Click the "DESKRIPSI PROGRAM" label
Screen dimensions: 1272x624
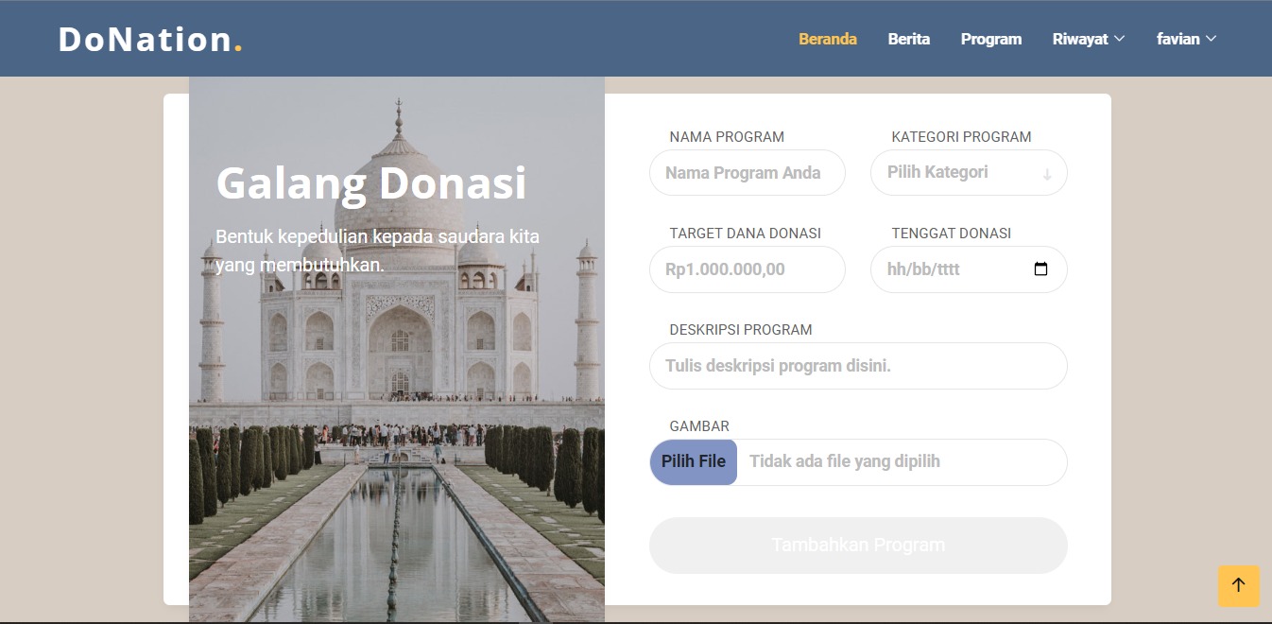[x=741, y=330]
